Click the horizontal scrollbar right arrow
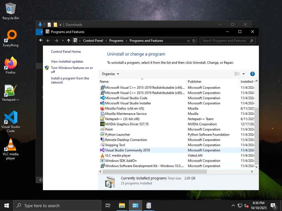Screen dimensions: 282x211 pos(252,172)
